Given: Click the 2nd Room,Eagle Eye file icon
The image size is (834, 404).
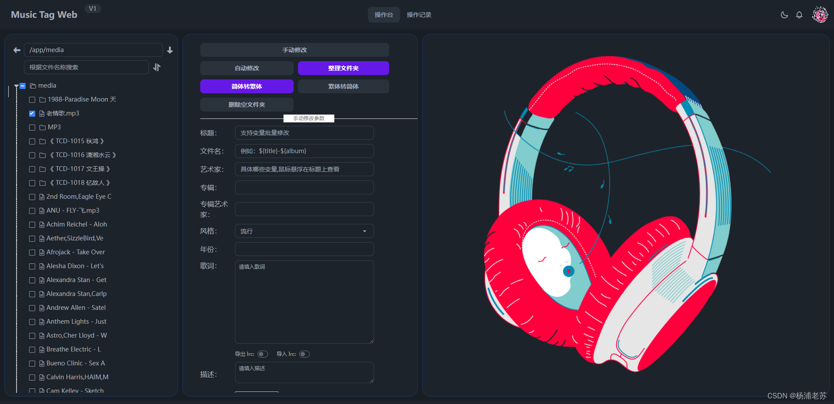Looking at the screenshot, I should pyautogui.click(x=42, y=197).
